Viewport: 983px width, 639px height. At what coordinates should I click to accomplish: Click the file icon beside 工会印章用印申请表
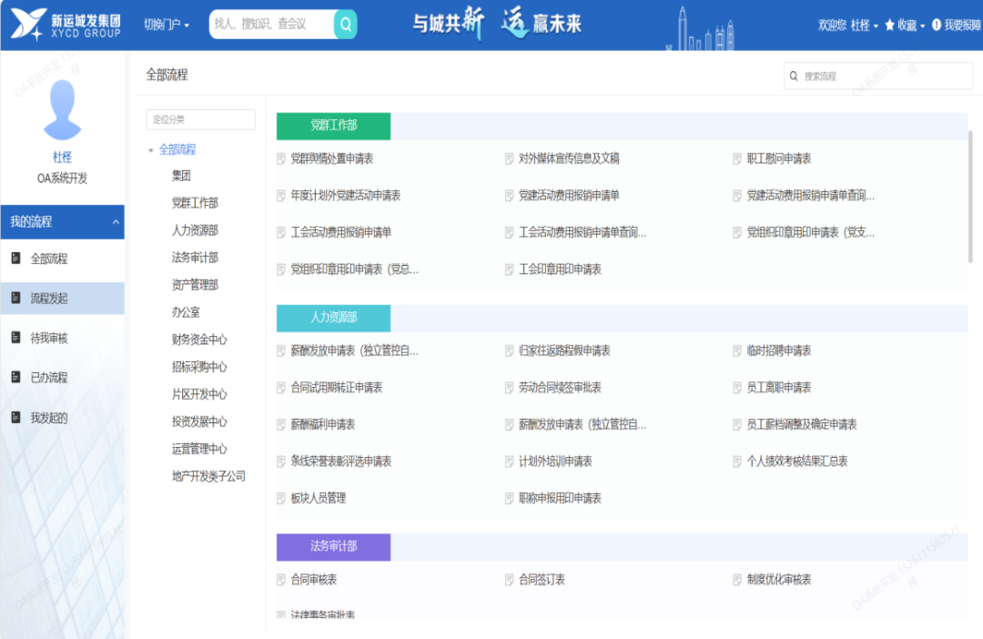pos(509,269)
